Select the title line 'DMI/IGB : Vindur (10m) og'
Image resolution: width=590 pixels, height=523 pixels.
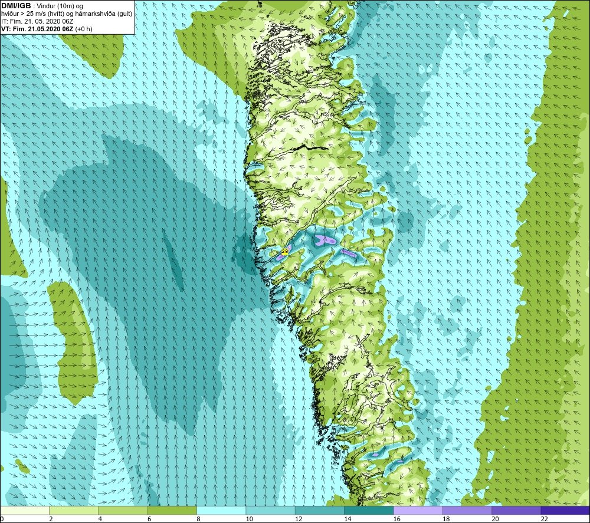[42, 6]
